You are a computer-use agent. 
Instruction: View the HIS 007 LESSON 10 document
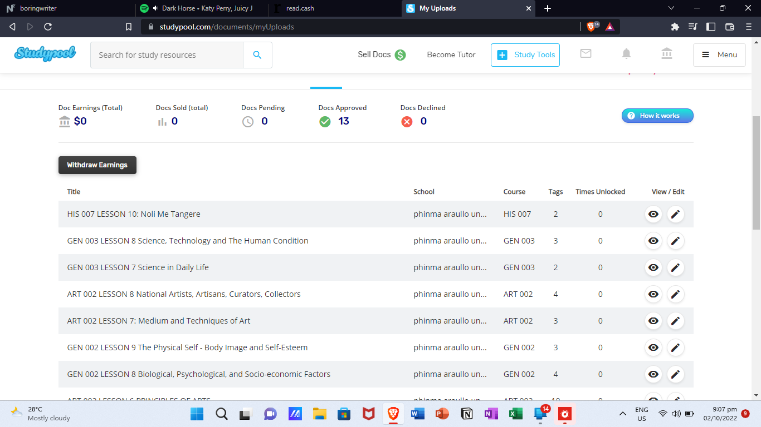(x=653, y=214)
